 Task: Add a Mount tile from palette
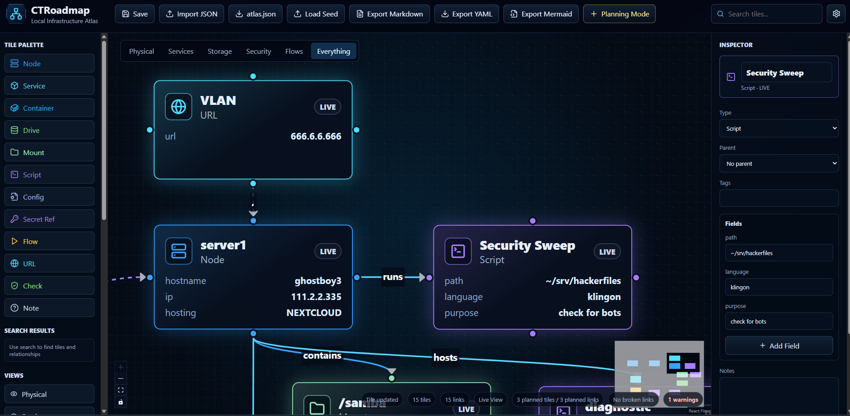pos(49,152)
